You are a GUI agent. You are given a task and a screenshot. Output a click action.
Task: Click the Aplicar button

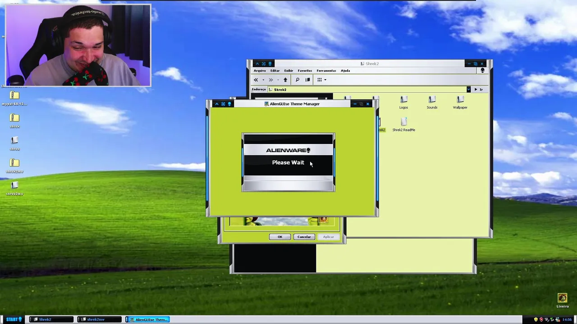(328, 237)
